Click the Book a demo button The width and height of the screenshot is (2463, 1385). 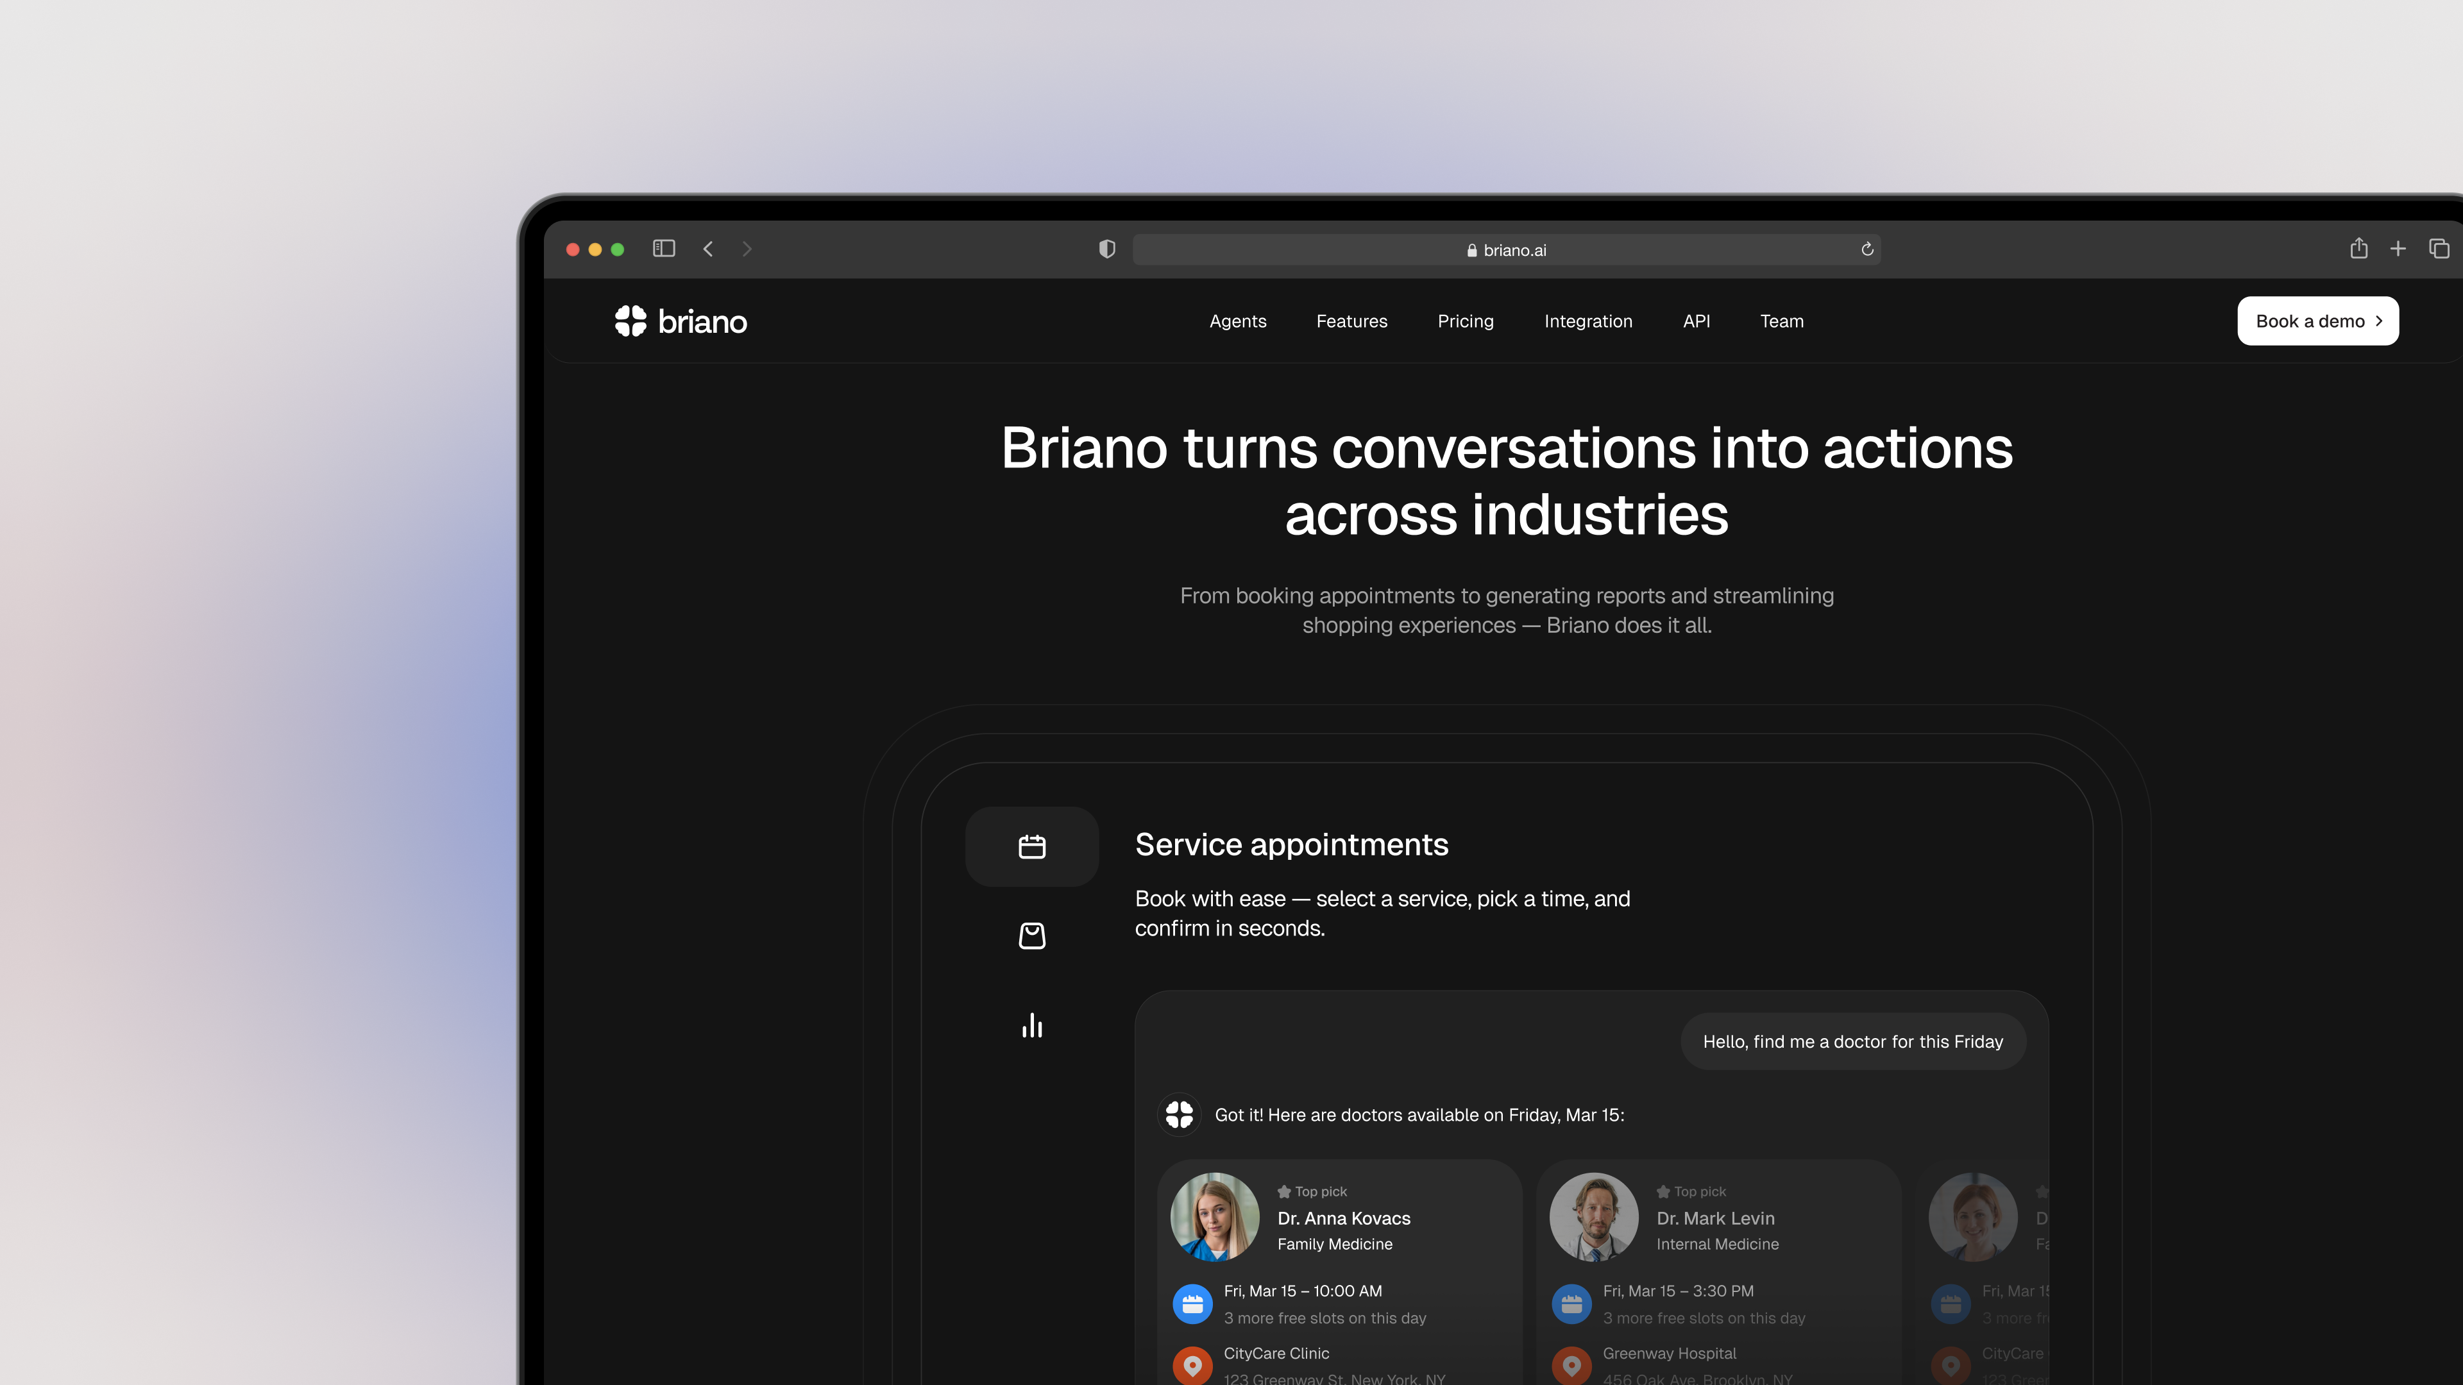click(2317, 321)
